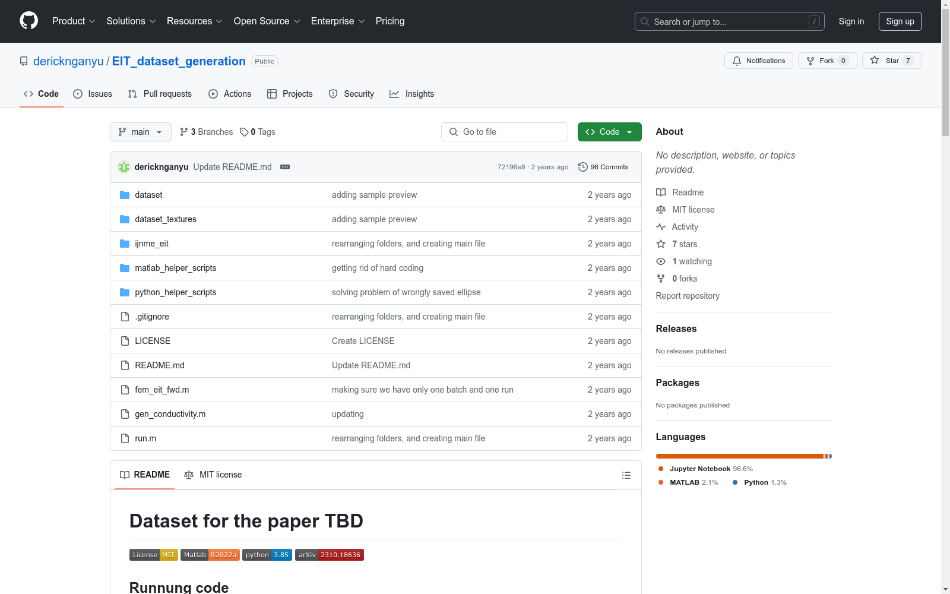Expand the Solutions menu
950x594 pixels.
tap(131, 21)
